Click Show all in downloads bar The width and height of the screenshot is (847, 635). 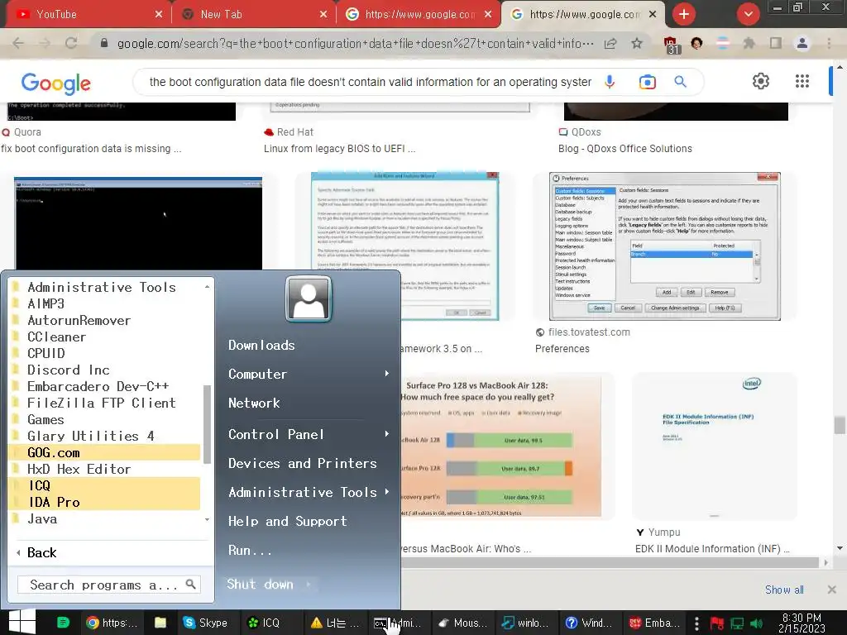pyautogui.click(x=784, y=590)
